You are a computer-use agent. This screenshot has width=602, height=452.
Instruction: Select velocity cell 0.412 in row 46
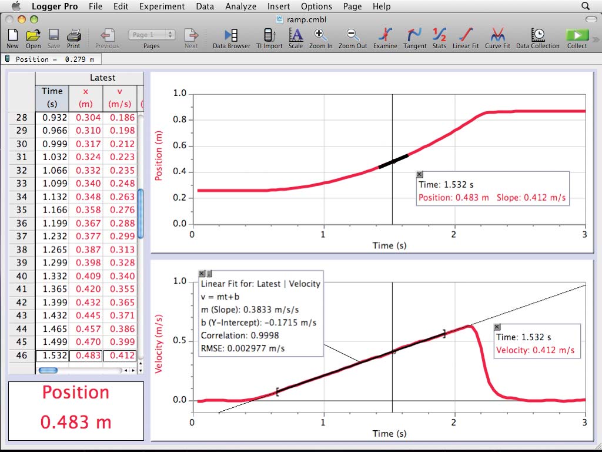tap(120, 355)
